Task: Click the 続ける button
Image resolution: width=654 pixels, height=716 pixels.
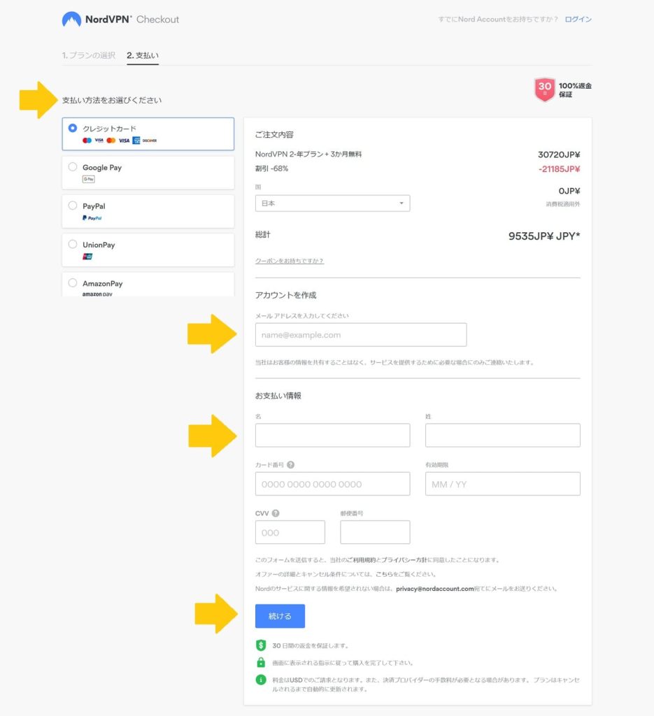Action: tap(280, 616)
